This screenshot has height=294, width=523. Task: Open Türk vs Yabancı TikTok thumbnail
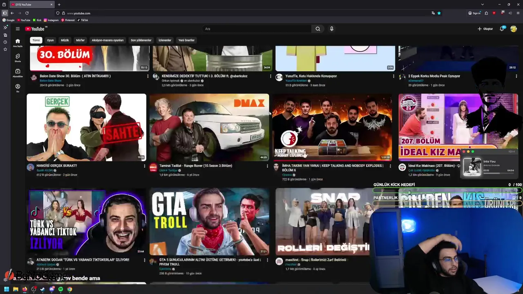86,221
